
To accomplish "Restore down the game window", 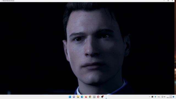I will tap(168, 1).
